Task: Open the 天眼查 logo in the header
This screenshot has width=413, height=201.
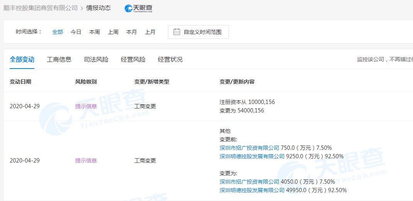Action: (138, 8)
